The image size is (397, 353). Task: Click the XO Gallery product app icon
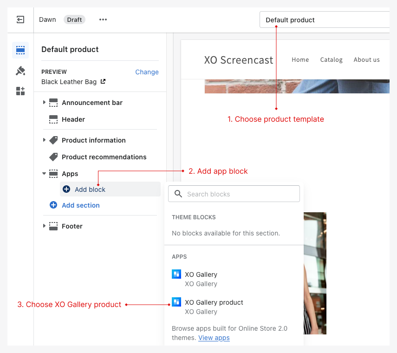(176, 302)
